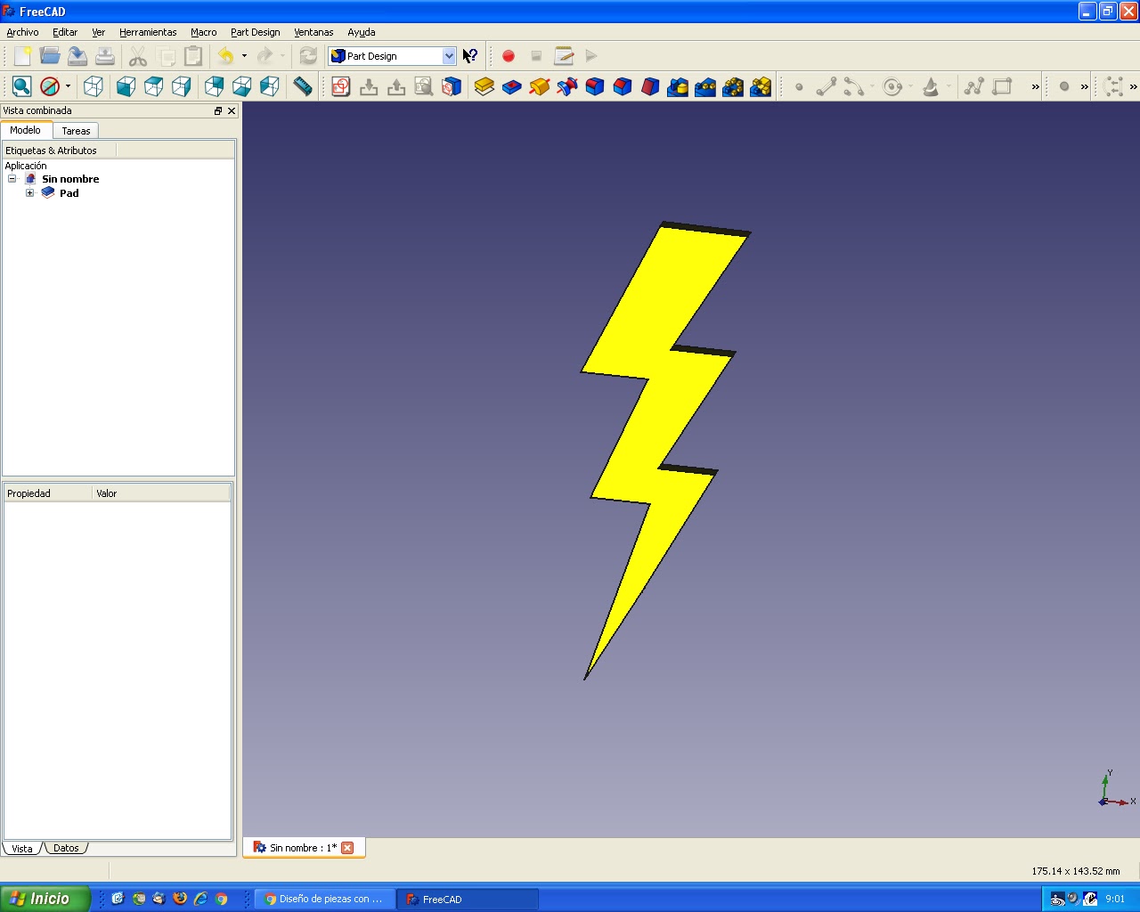Click the Mirrored feature icon
Screen dimensions: 1140x912
point(678,86)
